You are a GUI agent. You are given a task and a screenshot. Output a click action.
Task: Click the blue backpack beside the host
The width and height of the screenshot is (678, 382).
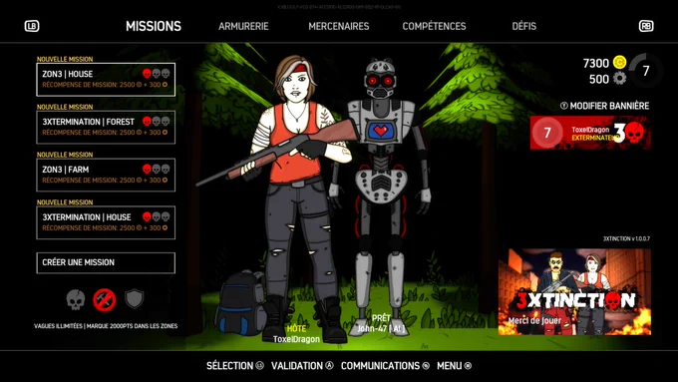(x=240, y=303)
